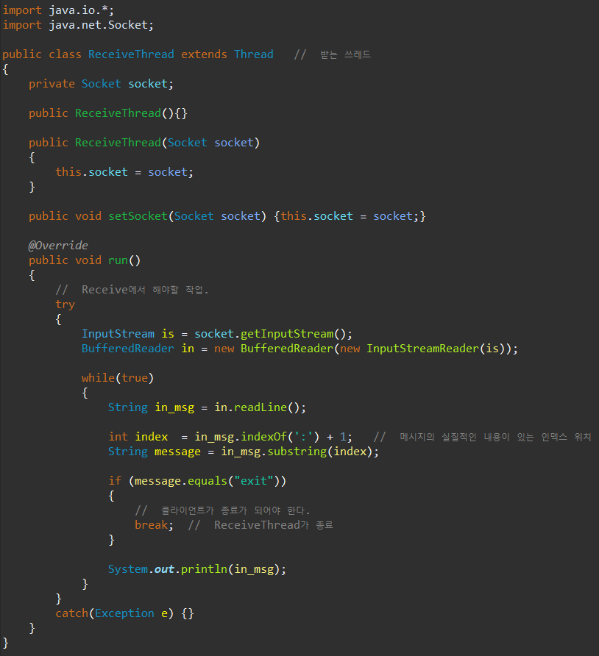Click the 'class' keyword

pos(65,54)
